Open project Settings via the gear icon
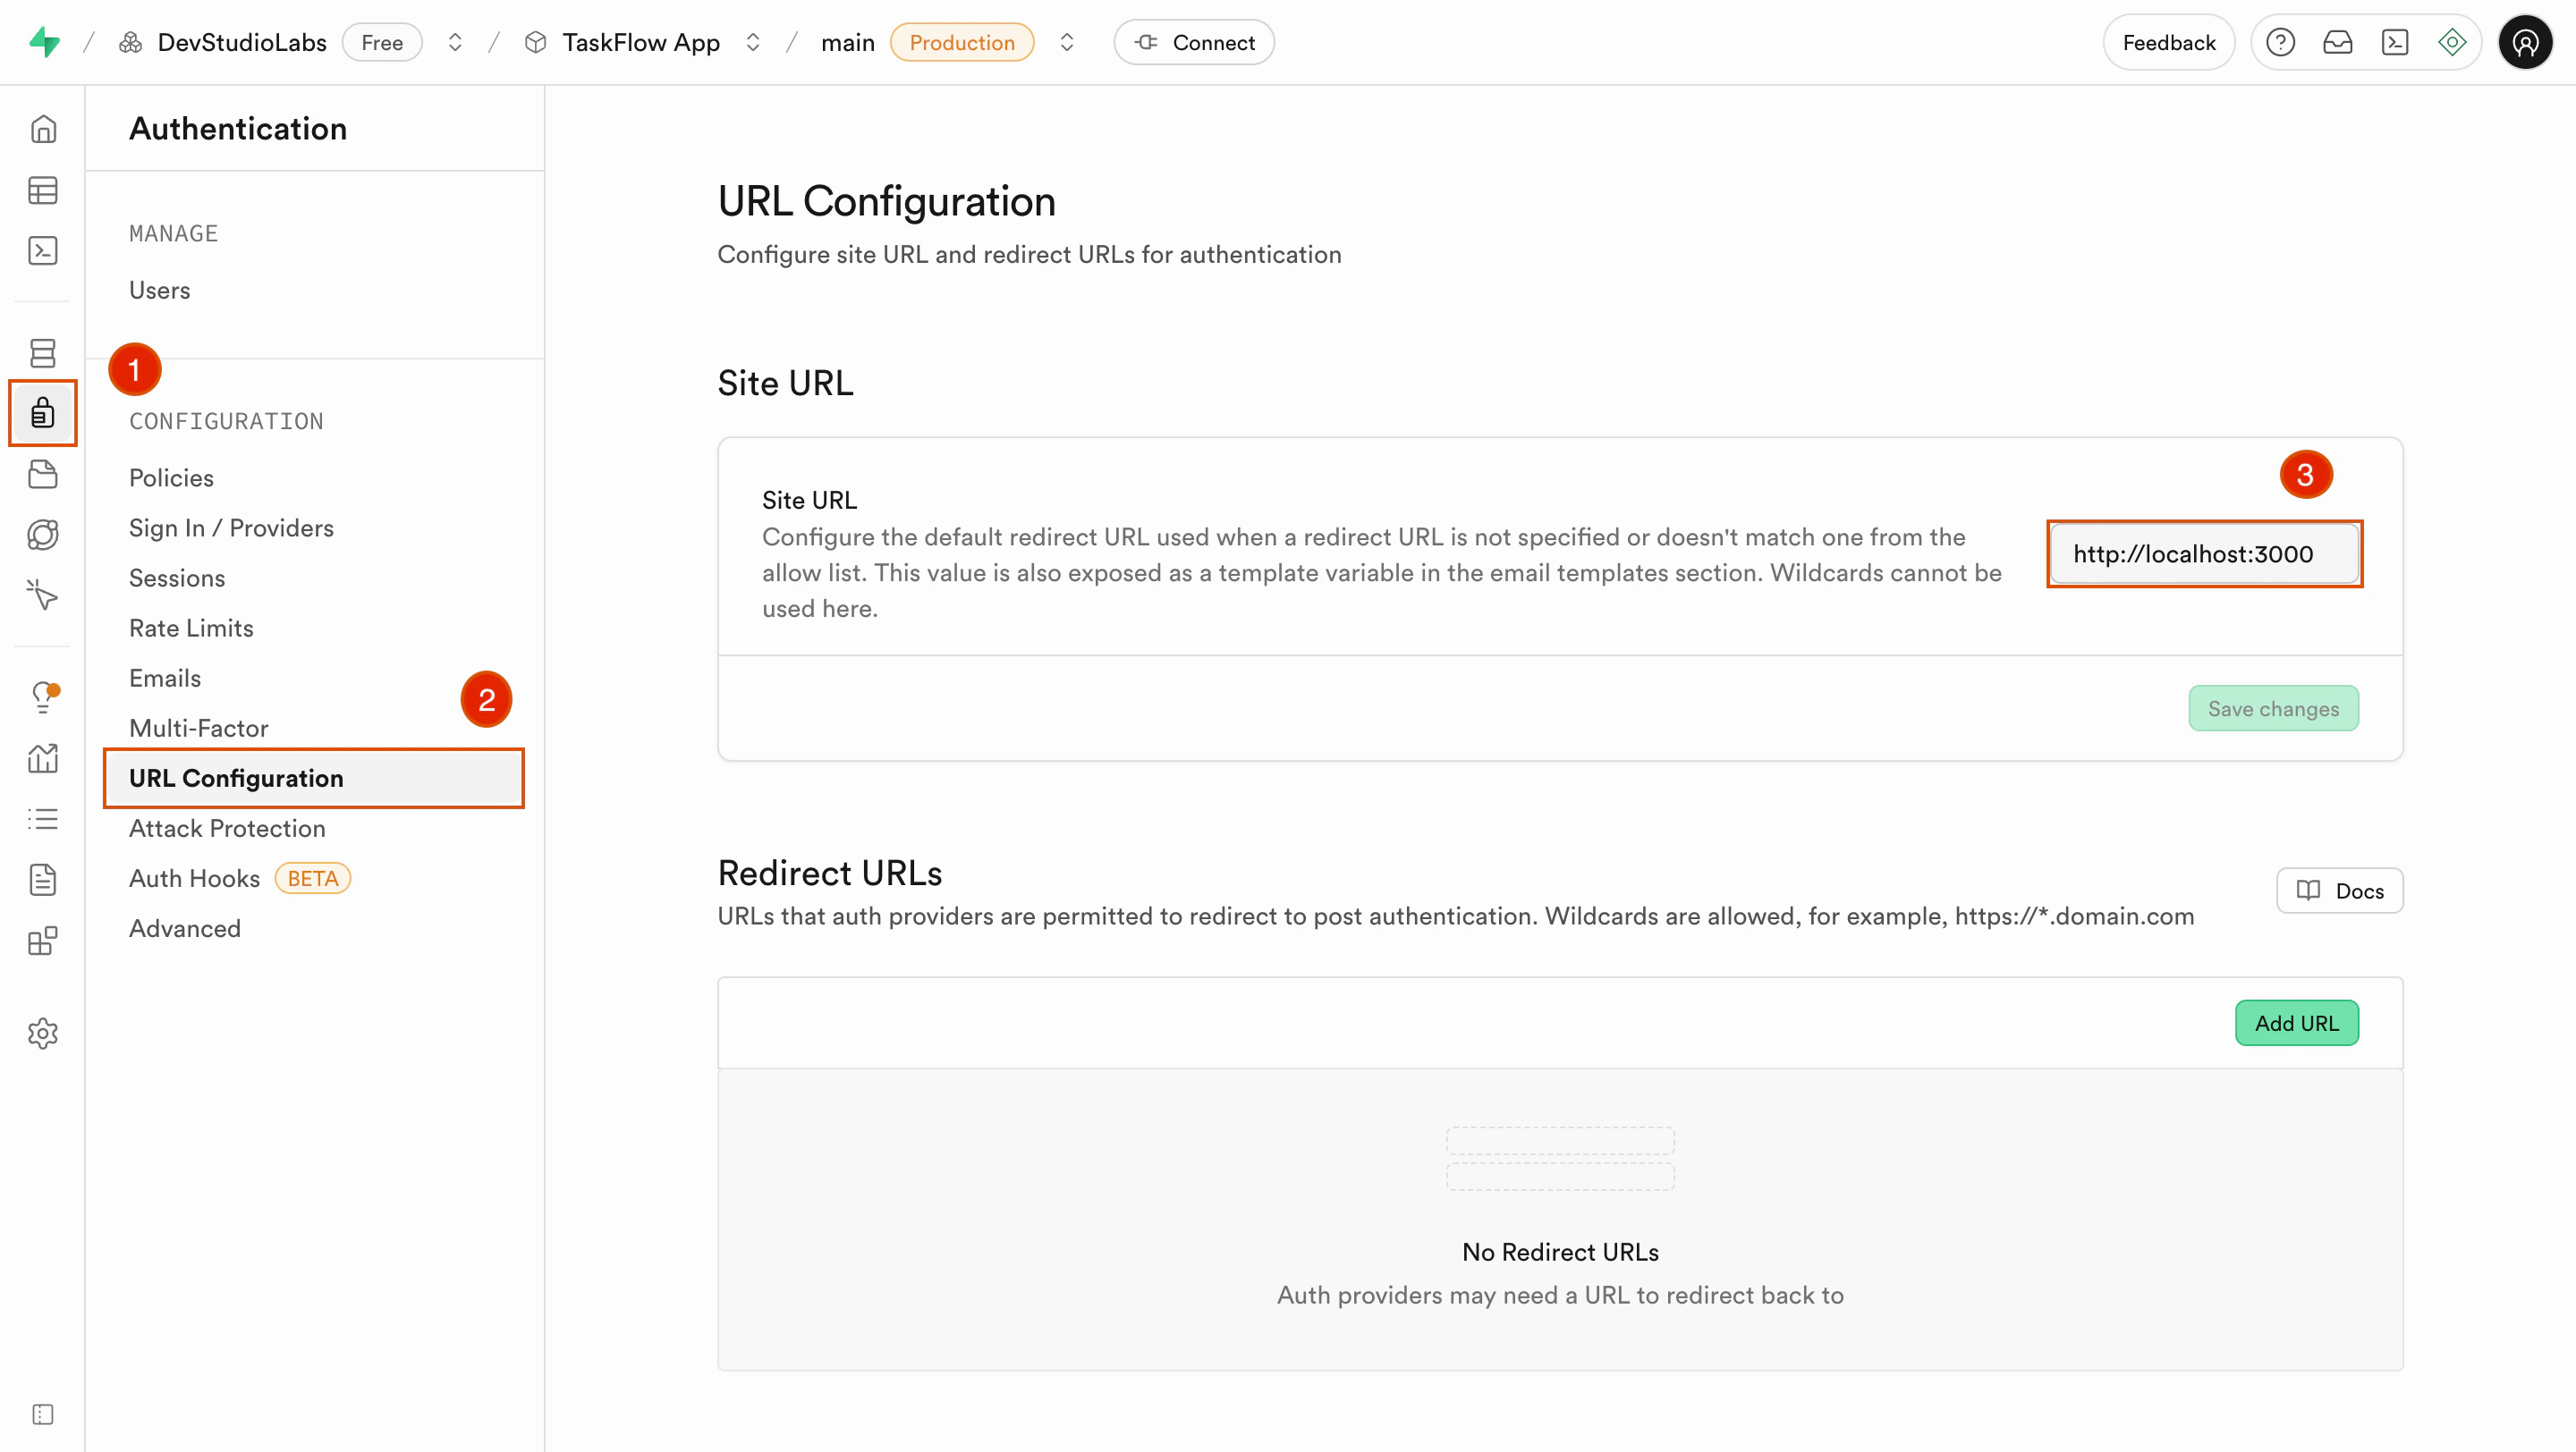 (x=43, y=1034)
